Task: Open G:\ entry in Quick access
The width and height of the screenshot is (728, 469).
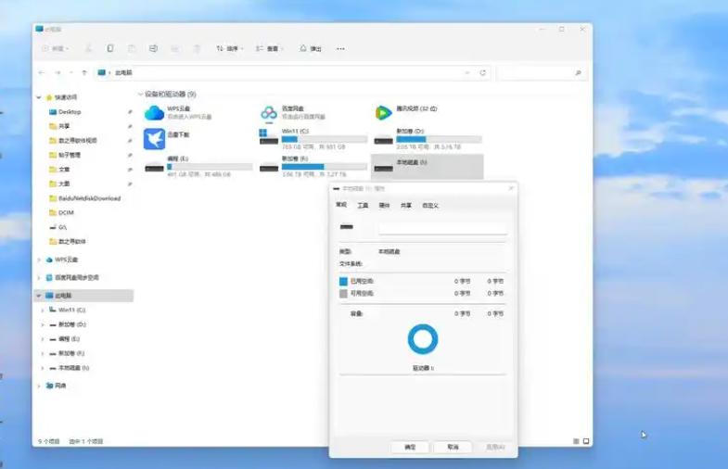Action: click(x=63, y=227)
